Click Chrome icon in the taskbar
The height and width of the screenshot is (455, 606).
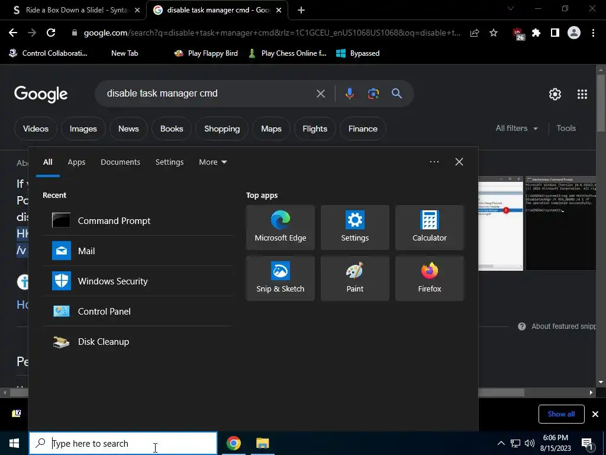pos(233,443)
